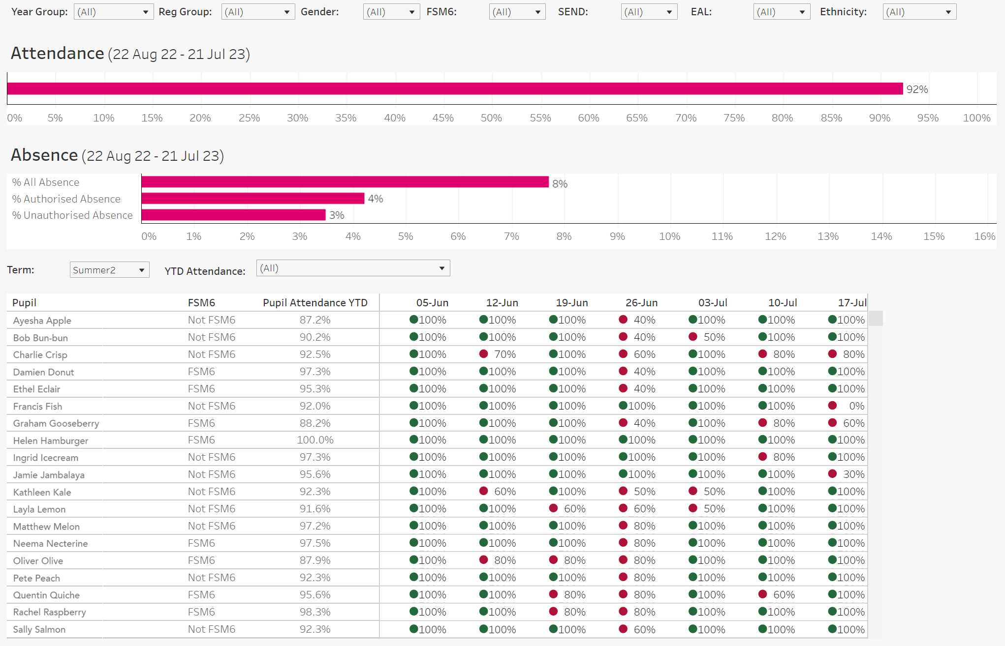Click Layla Lemon's red 60% marker for 19-Jun

(x=553, y=508)
